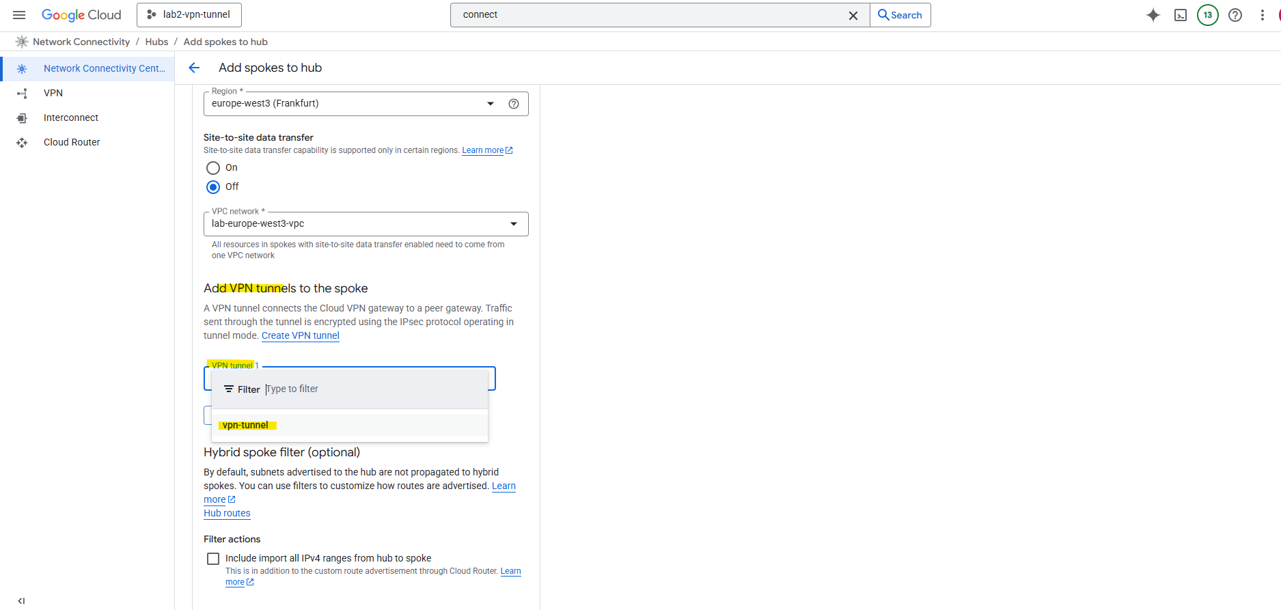The height and width of the screenshot is (610, 1281).
Task: Click the Search button
Action: click(900, 15)
